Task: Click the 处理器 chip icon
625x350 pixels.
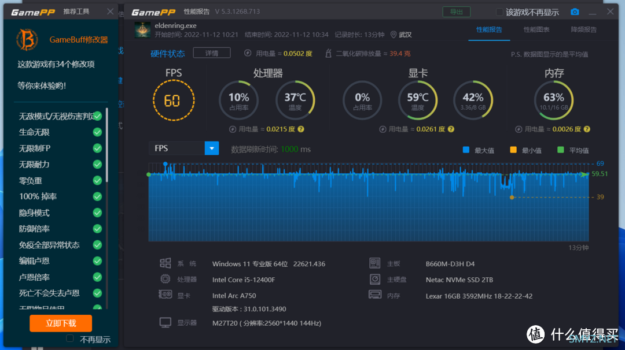Action: (x=165, y=279)
